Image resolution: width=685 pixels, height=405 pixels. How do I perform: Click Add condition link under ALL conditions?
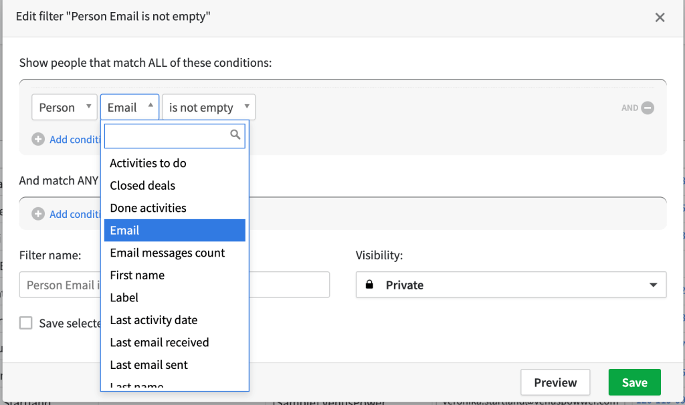tap(75, 140)
